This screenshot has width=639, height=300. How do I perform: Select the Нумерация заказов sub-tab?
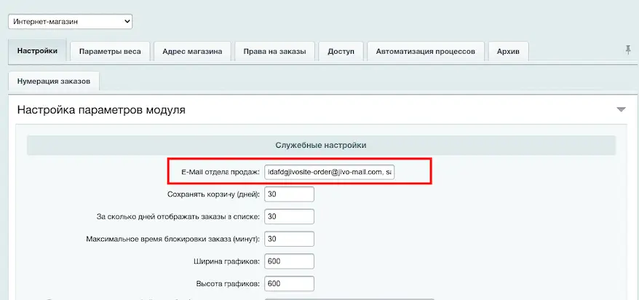(x=54, y=82)
